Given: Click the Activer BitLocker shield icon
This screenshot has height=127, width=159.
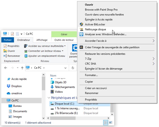Looking at the screenshot, I should [81, 24].
